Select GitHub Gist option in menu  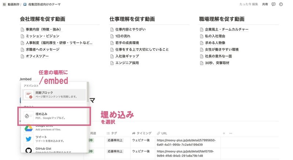pos(54,149)
